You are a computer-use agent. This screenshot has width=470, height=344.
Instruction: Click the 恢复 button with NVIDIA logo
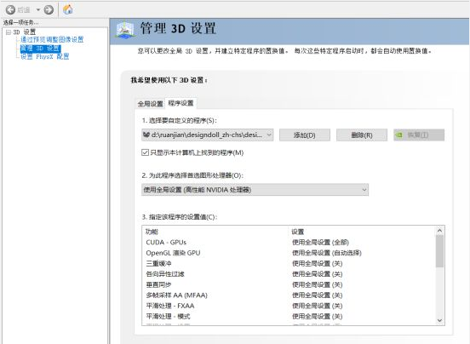click(x=419, y=135)
